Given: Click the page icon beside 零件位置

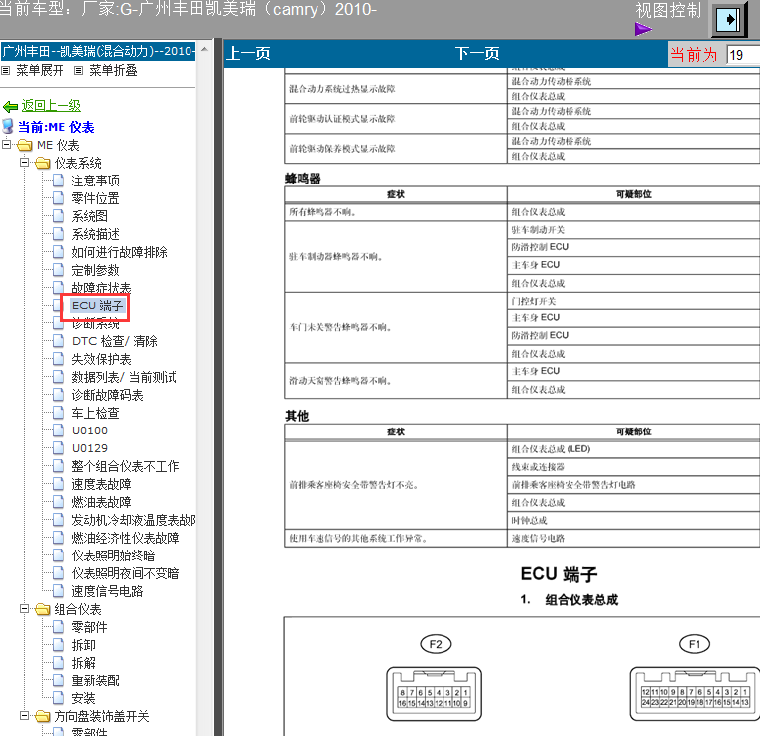Looking at the screenshot, I should click(x=59, y=198).
